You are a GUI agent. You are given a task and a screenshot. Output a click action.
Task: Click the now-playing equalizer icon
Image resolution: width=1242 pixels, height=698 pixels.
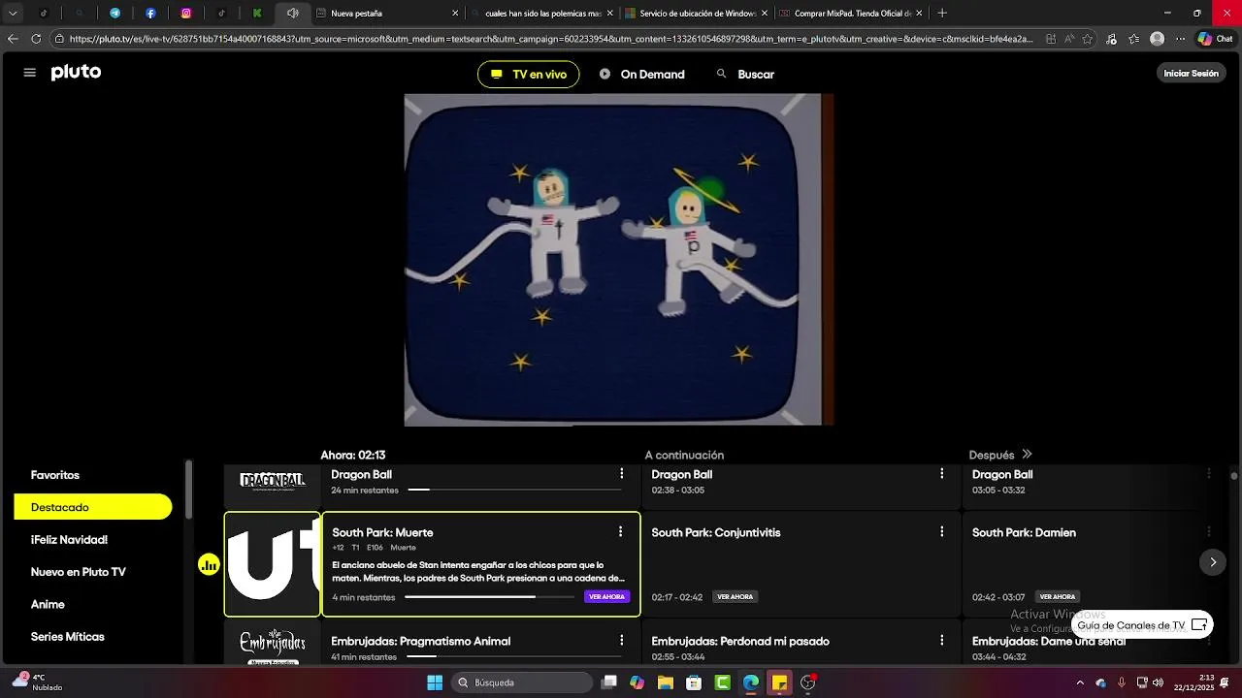(209, 564)
